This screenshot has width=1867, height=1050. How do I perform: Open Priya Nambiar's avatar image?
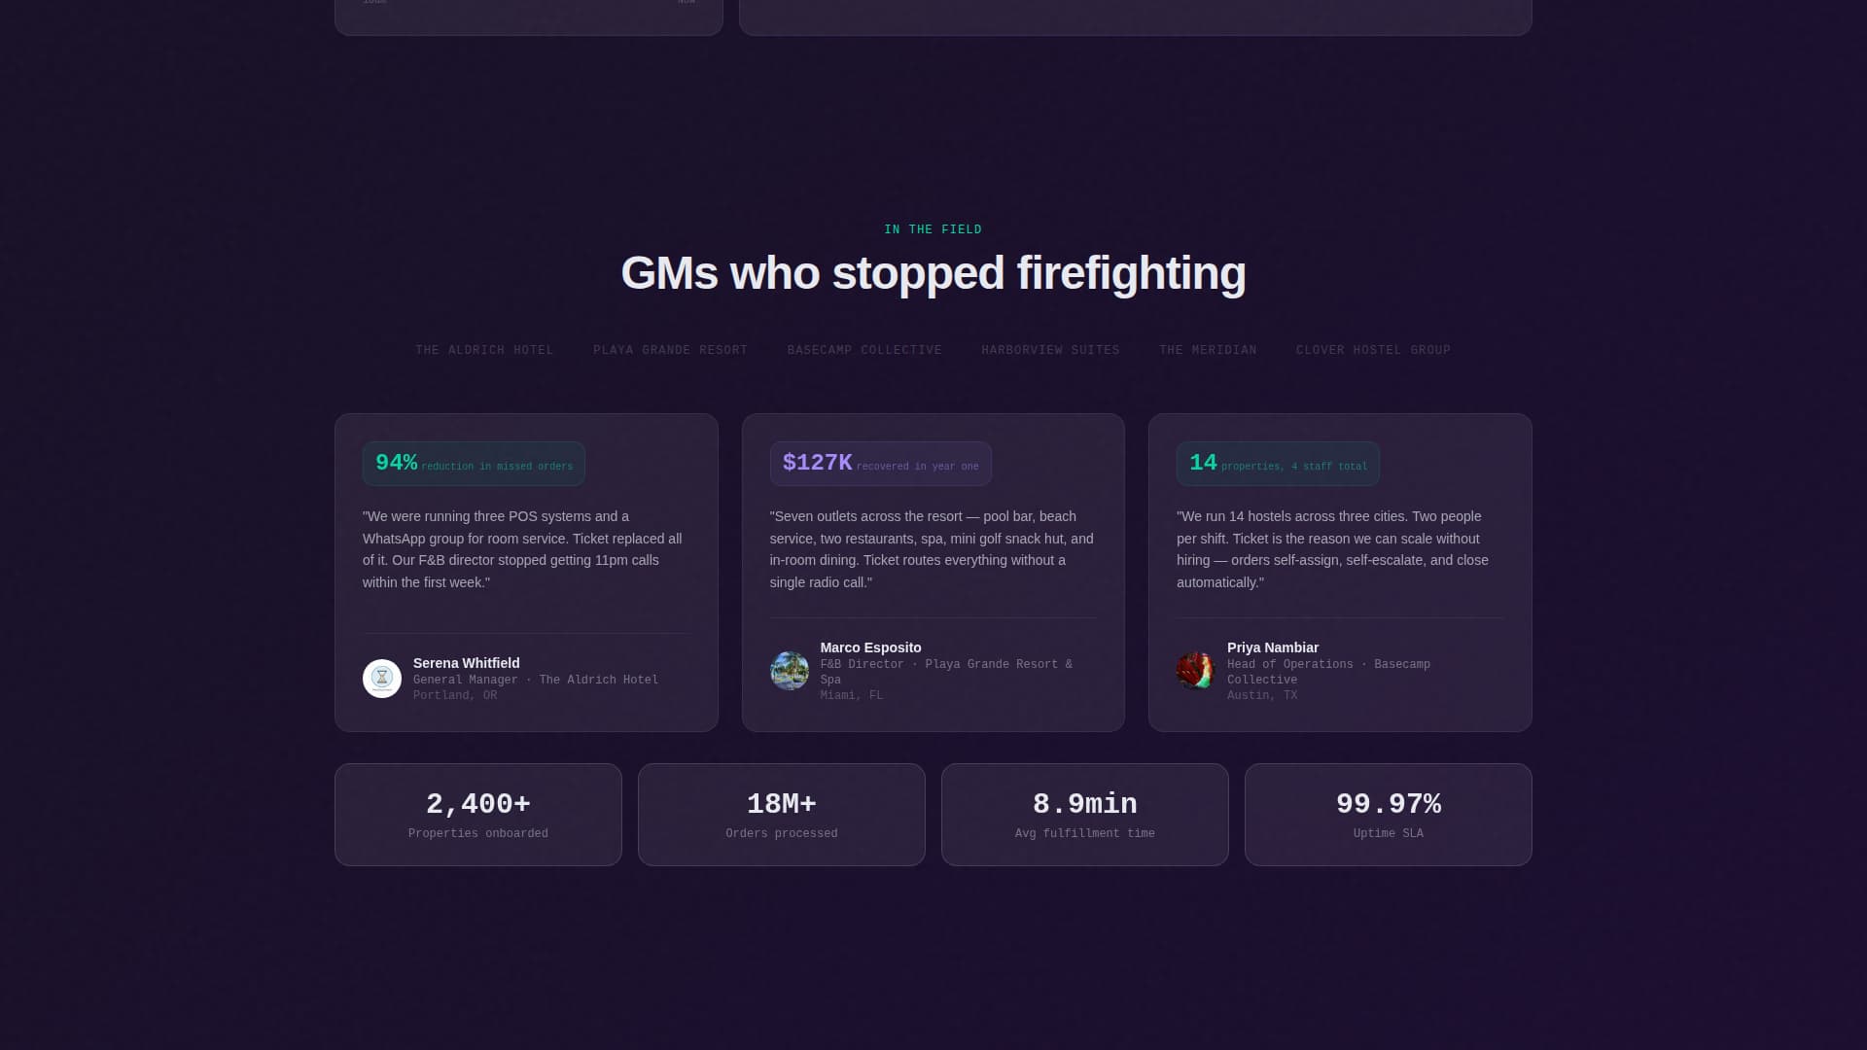click(x=1196, y=671)
